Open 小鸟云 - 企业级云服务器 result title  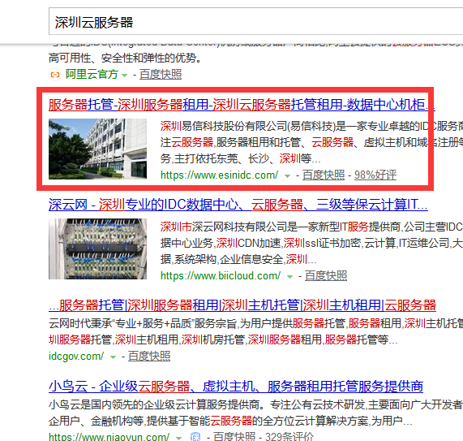[x=236, y=387]
